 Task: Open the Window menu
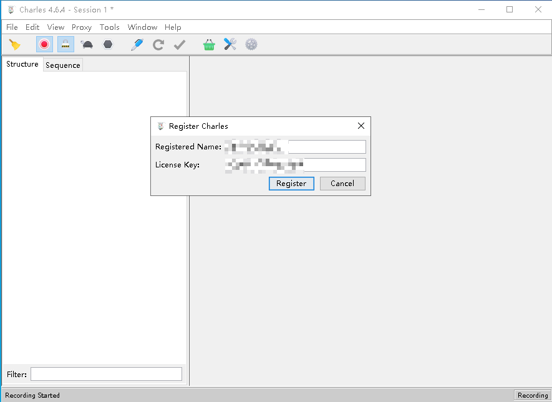pyautogui.click(x=142, y=27)
